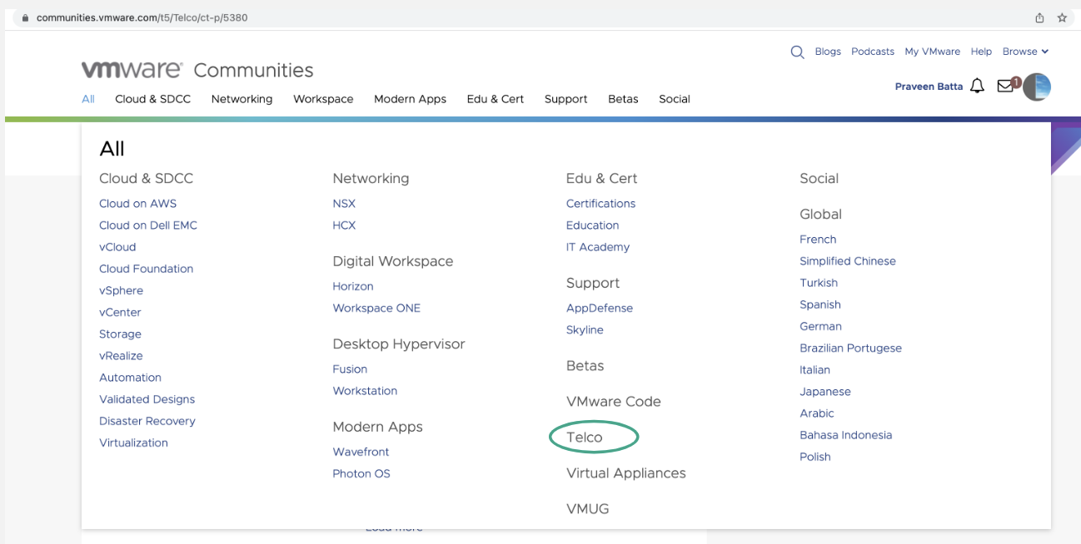
Task: Open the Networking nav menu
Action: point(242,99)
